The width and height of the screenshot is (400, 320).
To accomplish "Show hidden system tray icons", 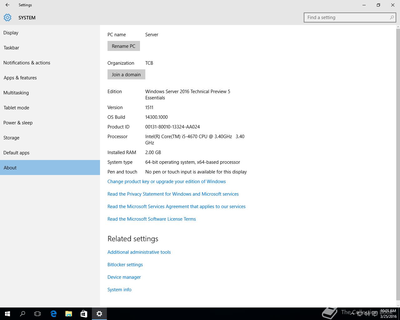I will [x=352, y=314].
